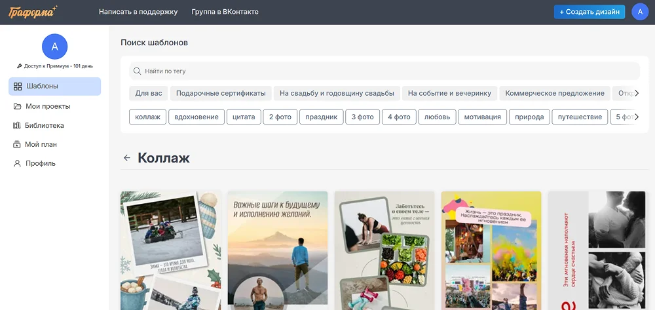The height and width of the screenshot is (310, 655).
Task: Go back using the arrow beside Коллаж
Action: [127, 157]
